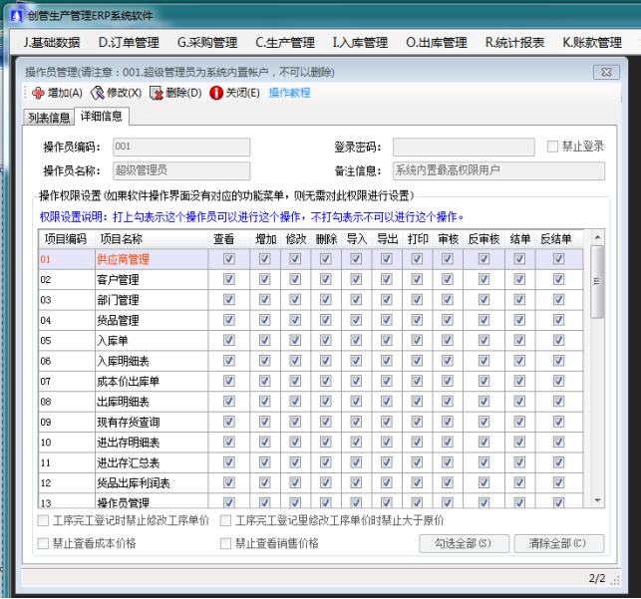The image size is (641, 599).
Task: Toggle 结单 checkbox for 进出存明细表 row
Action: [519, 442]
